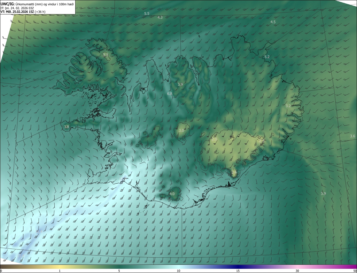The width and height of the screenshot is (357, 273).
Task: Click the 4.3 value label on the map
Action: click(x=160, y=17)
